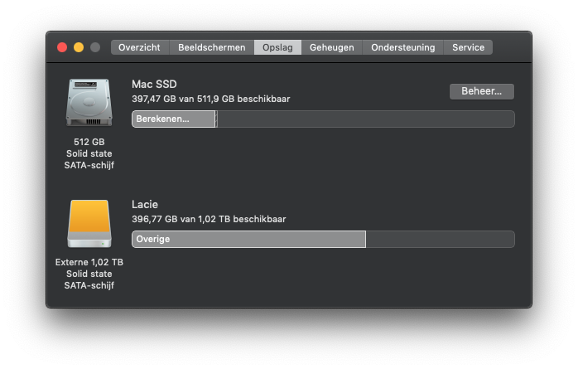Click the 397,47 GB available text

click(210, 99)
